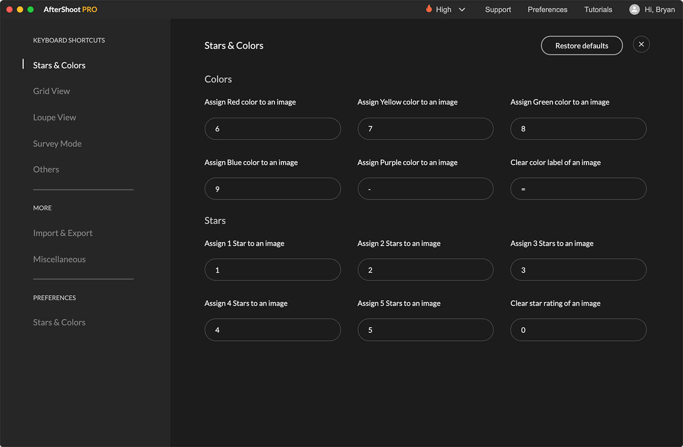The width and height of the screenshot is (683, 447).
Task: Click the Assign Purple color shortcut field
Action: point(425,189)
